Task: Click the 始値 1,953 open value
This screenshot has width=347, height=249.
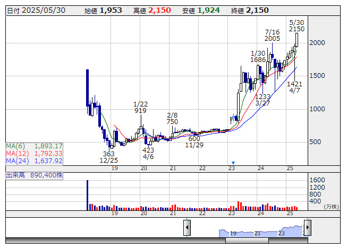Action: (x=103, y=11)
